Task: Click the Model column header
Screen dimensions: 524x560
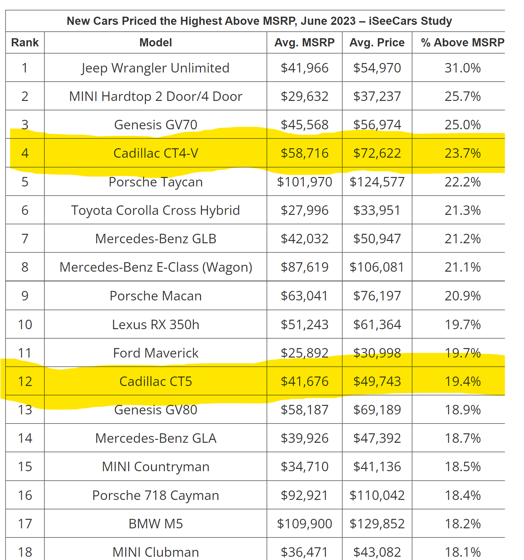Action: click(156, 42)
